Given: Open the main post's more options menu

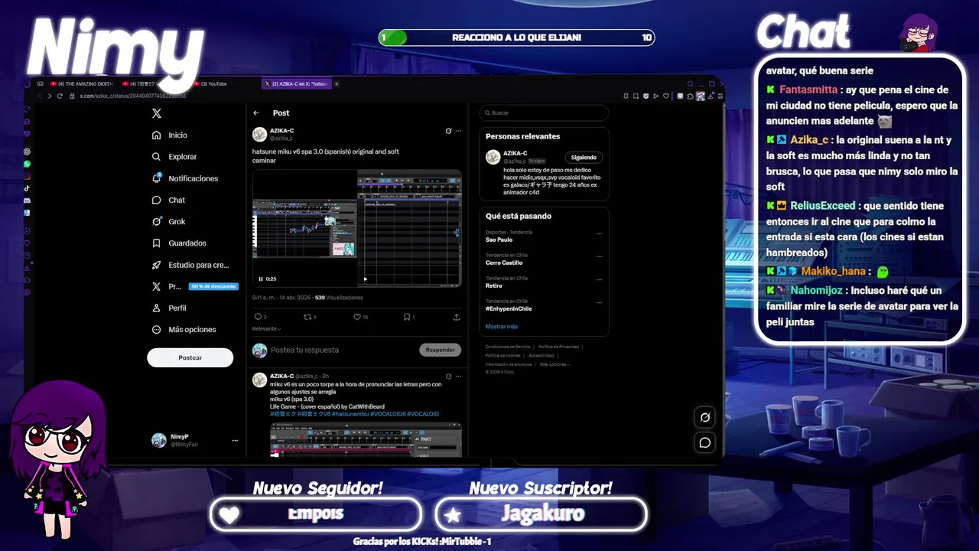Looking at the screenshot, I should point(459,131).
